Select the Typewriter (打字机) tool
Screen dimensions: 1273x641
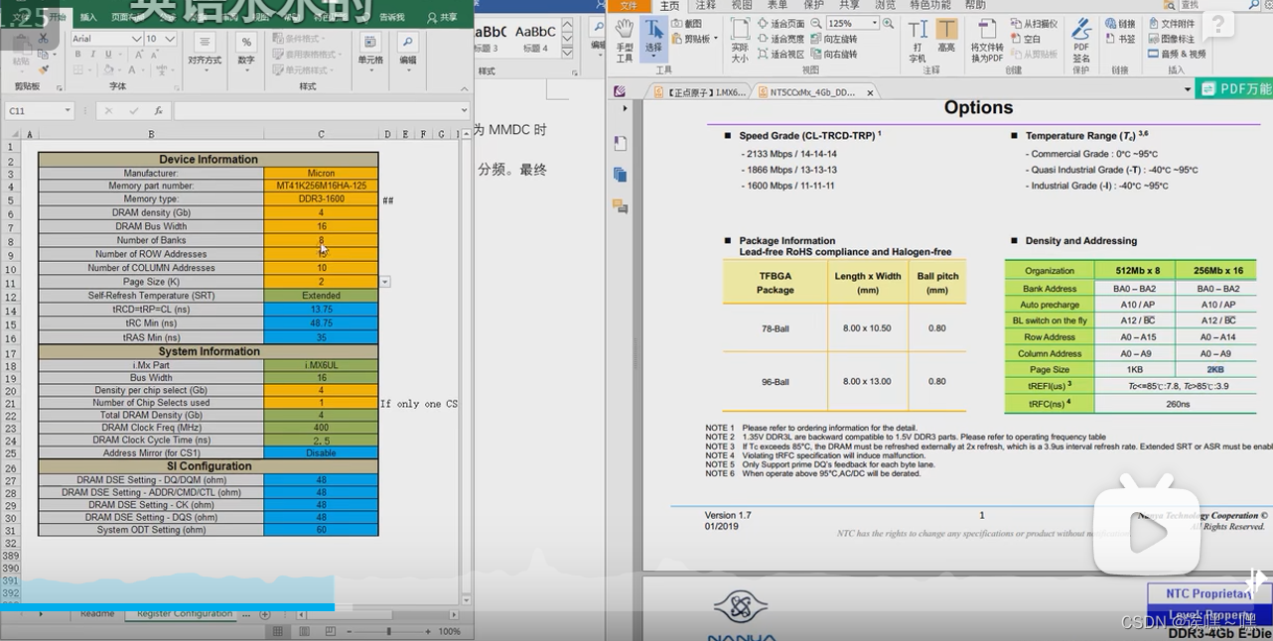click(x=918, y=40)
